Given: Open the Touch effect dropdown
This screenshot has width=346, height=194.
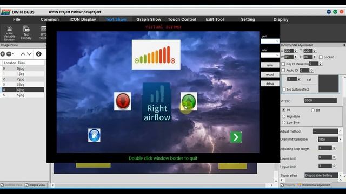Looking at the screenshot, I should click(341, 175).
